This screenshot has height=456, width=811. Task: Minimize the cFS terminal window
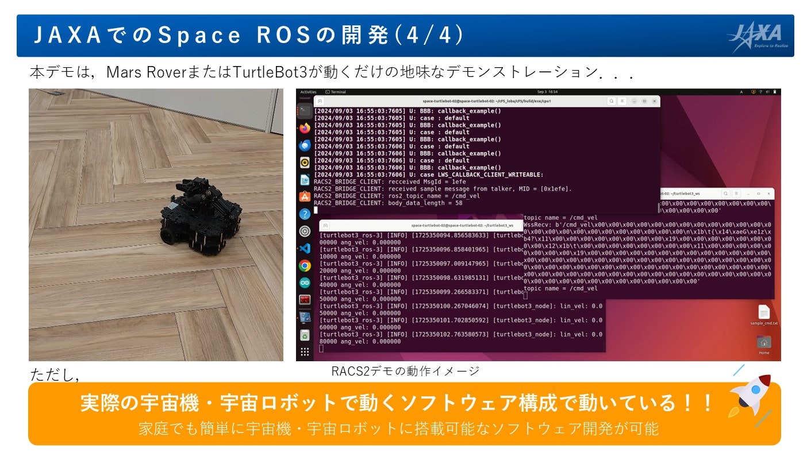coord(634,101)
